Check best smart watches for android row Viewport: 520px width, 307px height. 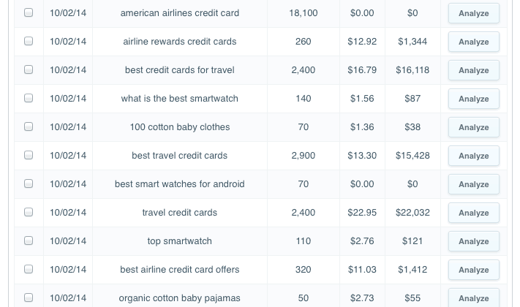point(29,183)
